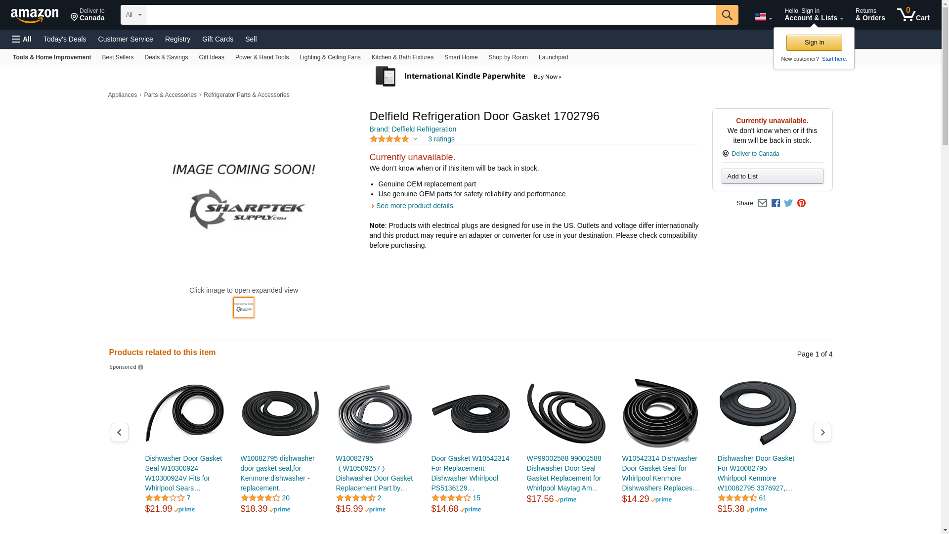Select the product image thumbnail

pyautogui.click(x=244, y=308)
